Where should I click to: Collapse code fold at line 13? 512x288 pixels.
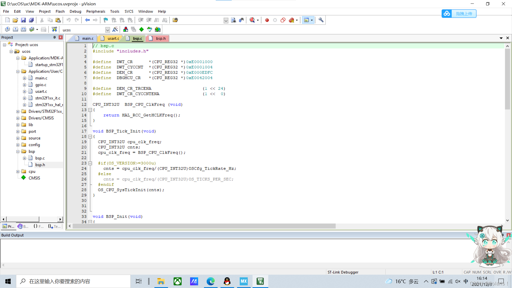[x=90, y=110]
